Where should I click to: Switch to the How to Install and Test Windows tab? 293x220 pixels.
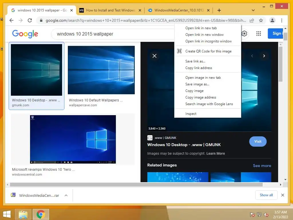point(110,10)
